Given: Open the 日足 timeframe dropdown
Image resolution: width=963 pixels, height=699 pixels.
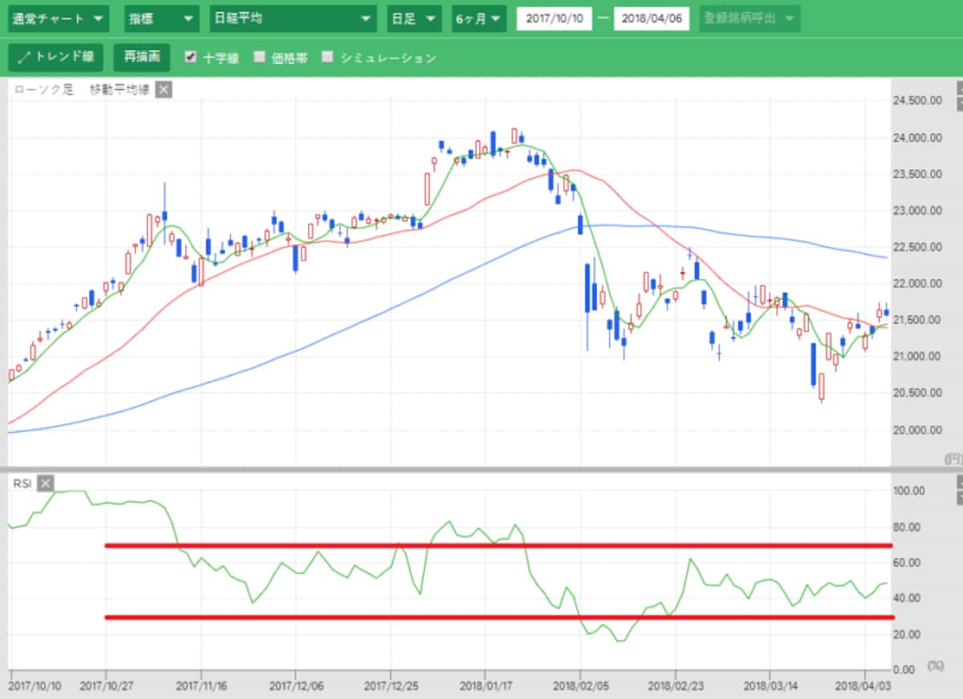Looking at the screenshot, I should 413,18.
